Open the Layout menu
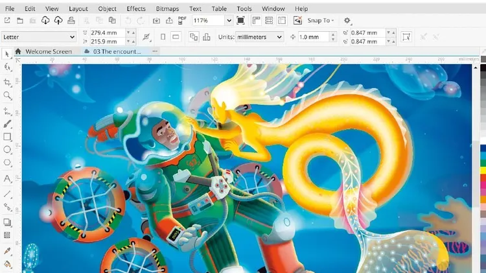This screenshot has width=486, height=273. pos(78,8)
